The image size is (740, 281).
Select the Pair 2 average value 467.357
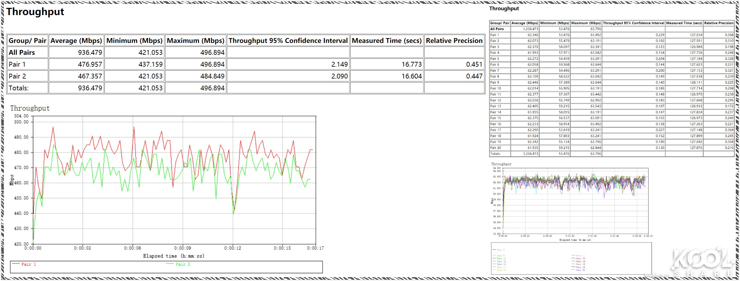(90, 76)
